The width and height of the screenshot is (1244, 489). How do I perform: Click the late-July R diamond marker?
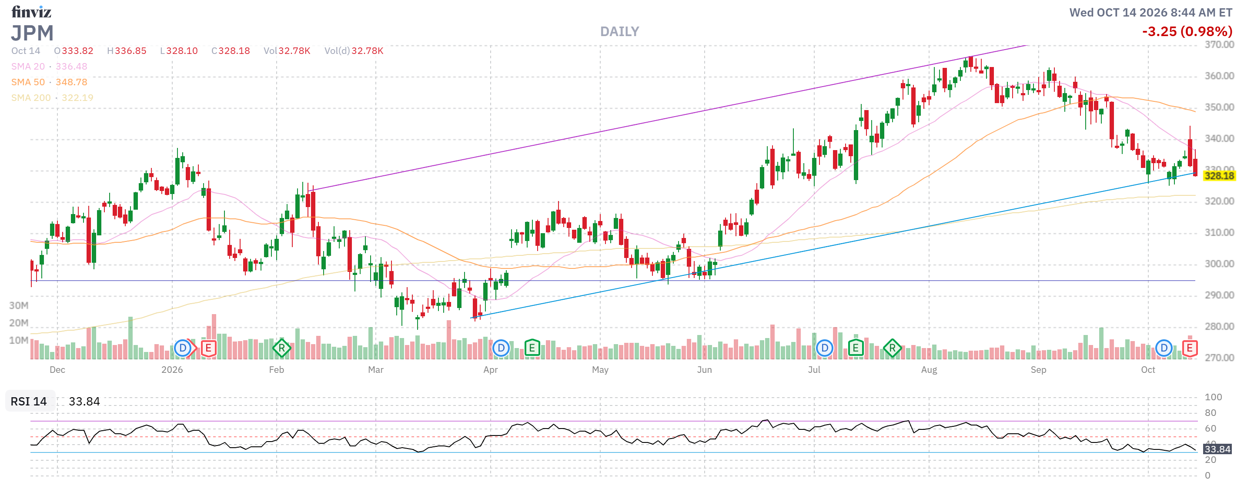[x=892, y=348]
